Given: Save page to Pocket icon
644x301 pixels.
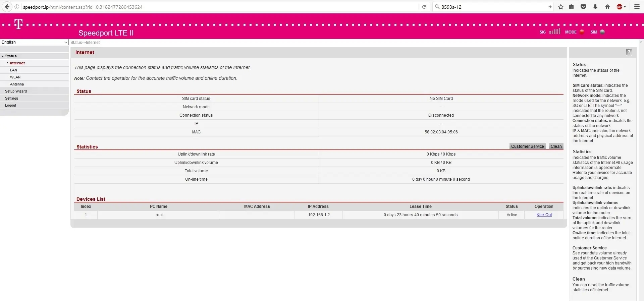Looking at the screenshot, I should click(x=583, y=7).
